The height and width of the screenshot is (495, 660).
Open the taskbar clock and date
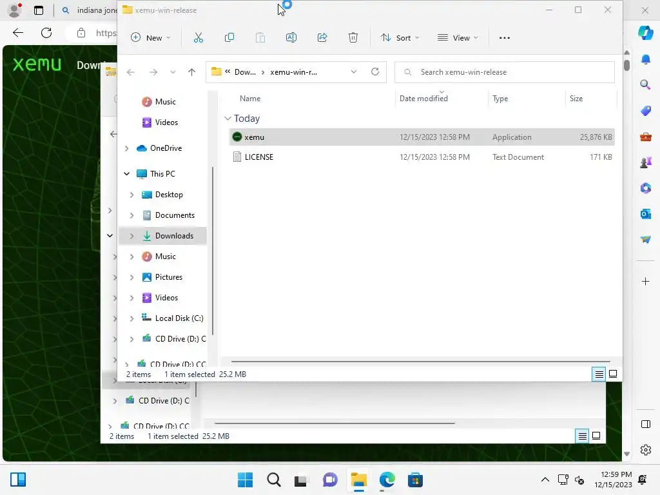[x=613, y=480]
